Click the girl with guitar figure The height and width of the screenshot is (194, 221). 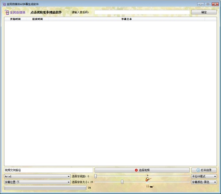pyautogui.click(x=148, y=181)
